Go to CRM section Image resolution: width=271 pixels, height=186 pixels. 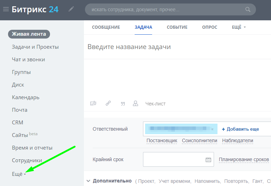click(x=17, y=123)
